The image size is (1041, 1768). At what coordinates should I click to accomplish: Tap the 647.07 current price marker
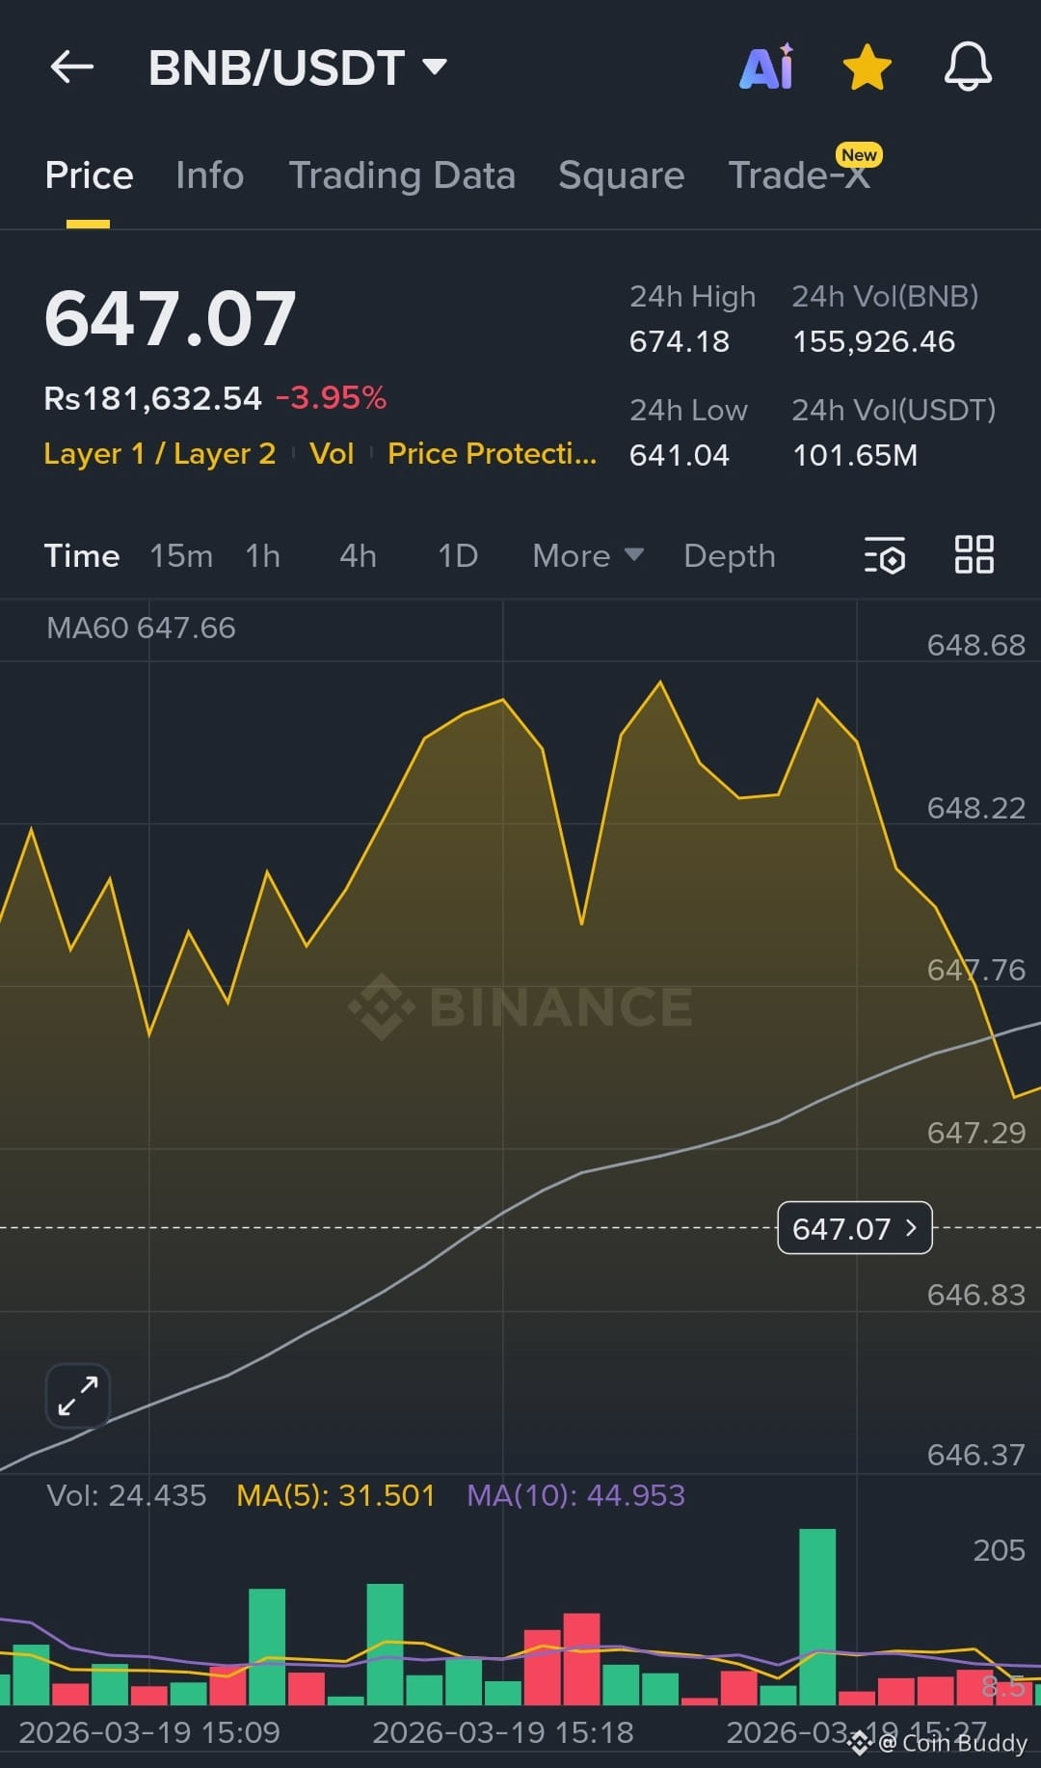[x=855, y=1228]
